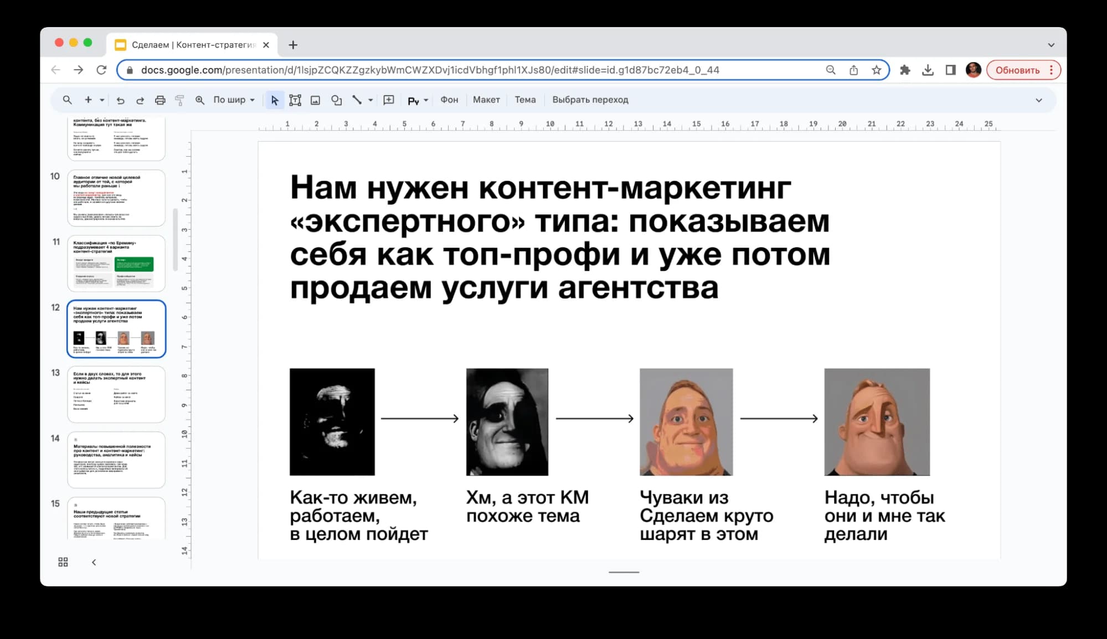Collapse the menu bar with the right chevron
This screenshot has height=639, width=1107.
point(1038,100)
